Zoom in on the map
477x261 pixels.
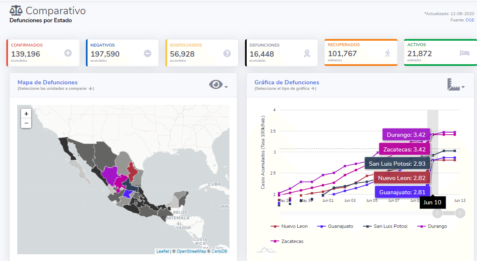(x=26, y=114)
